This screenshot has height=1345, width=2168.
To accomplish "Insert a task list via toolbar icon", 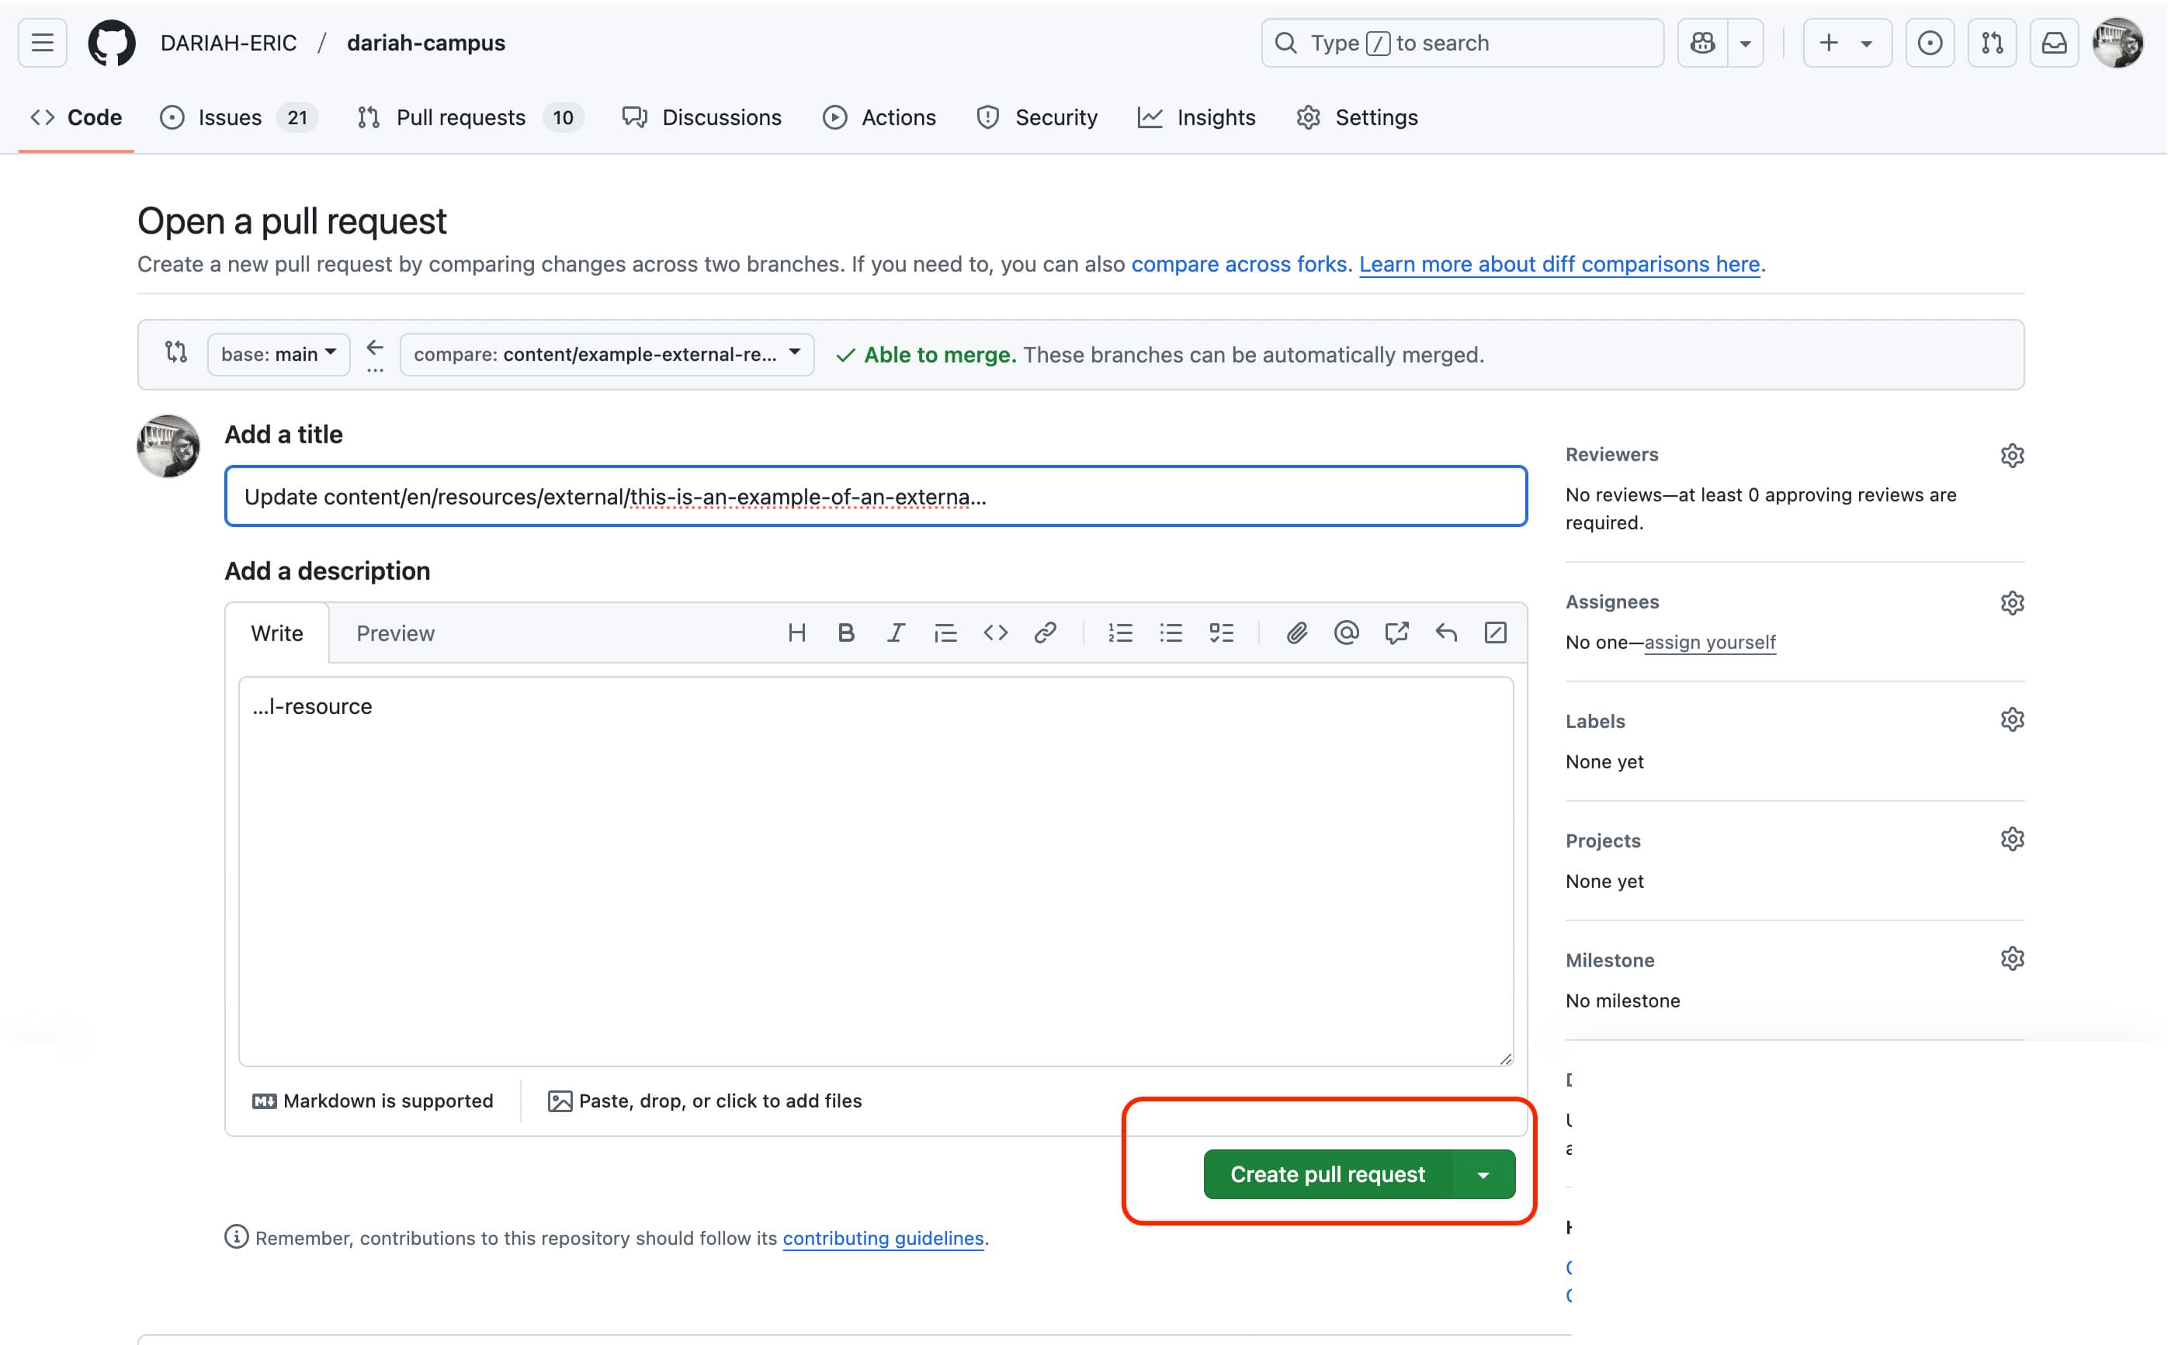I will point(1222,633).
